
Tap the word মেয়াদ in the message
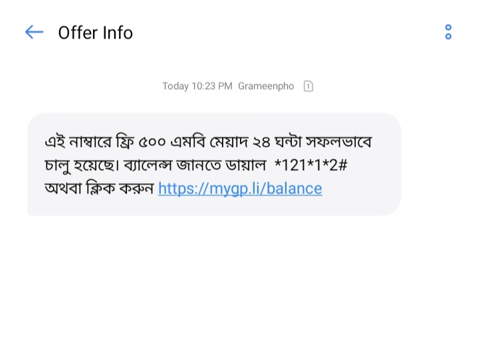[x=229, y=142]
